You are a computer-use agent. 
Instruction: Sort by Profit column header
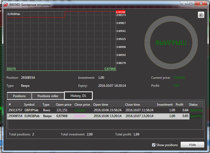click(x=180, y=105)
